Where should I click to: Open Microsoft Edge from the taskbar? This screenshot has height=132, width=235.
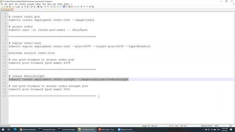coord(15,129)
